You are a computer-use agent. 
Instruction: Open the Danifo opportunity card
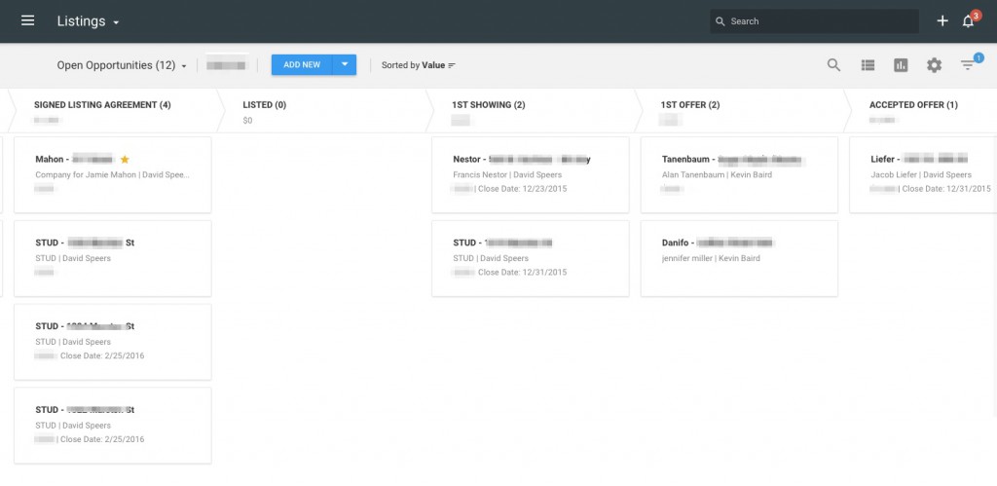tap(739, 258)
